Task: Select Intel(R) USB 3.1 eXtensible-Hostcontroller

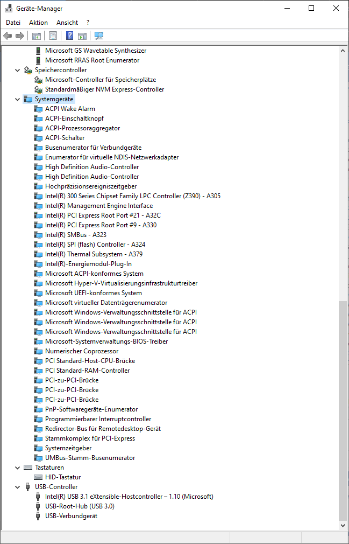Action: [129, 497]
